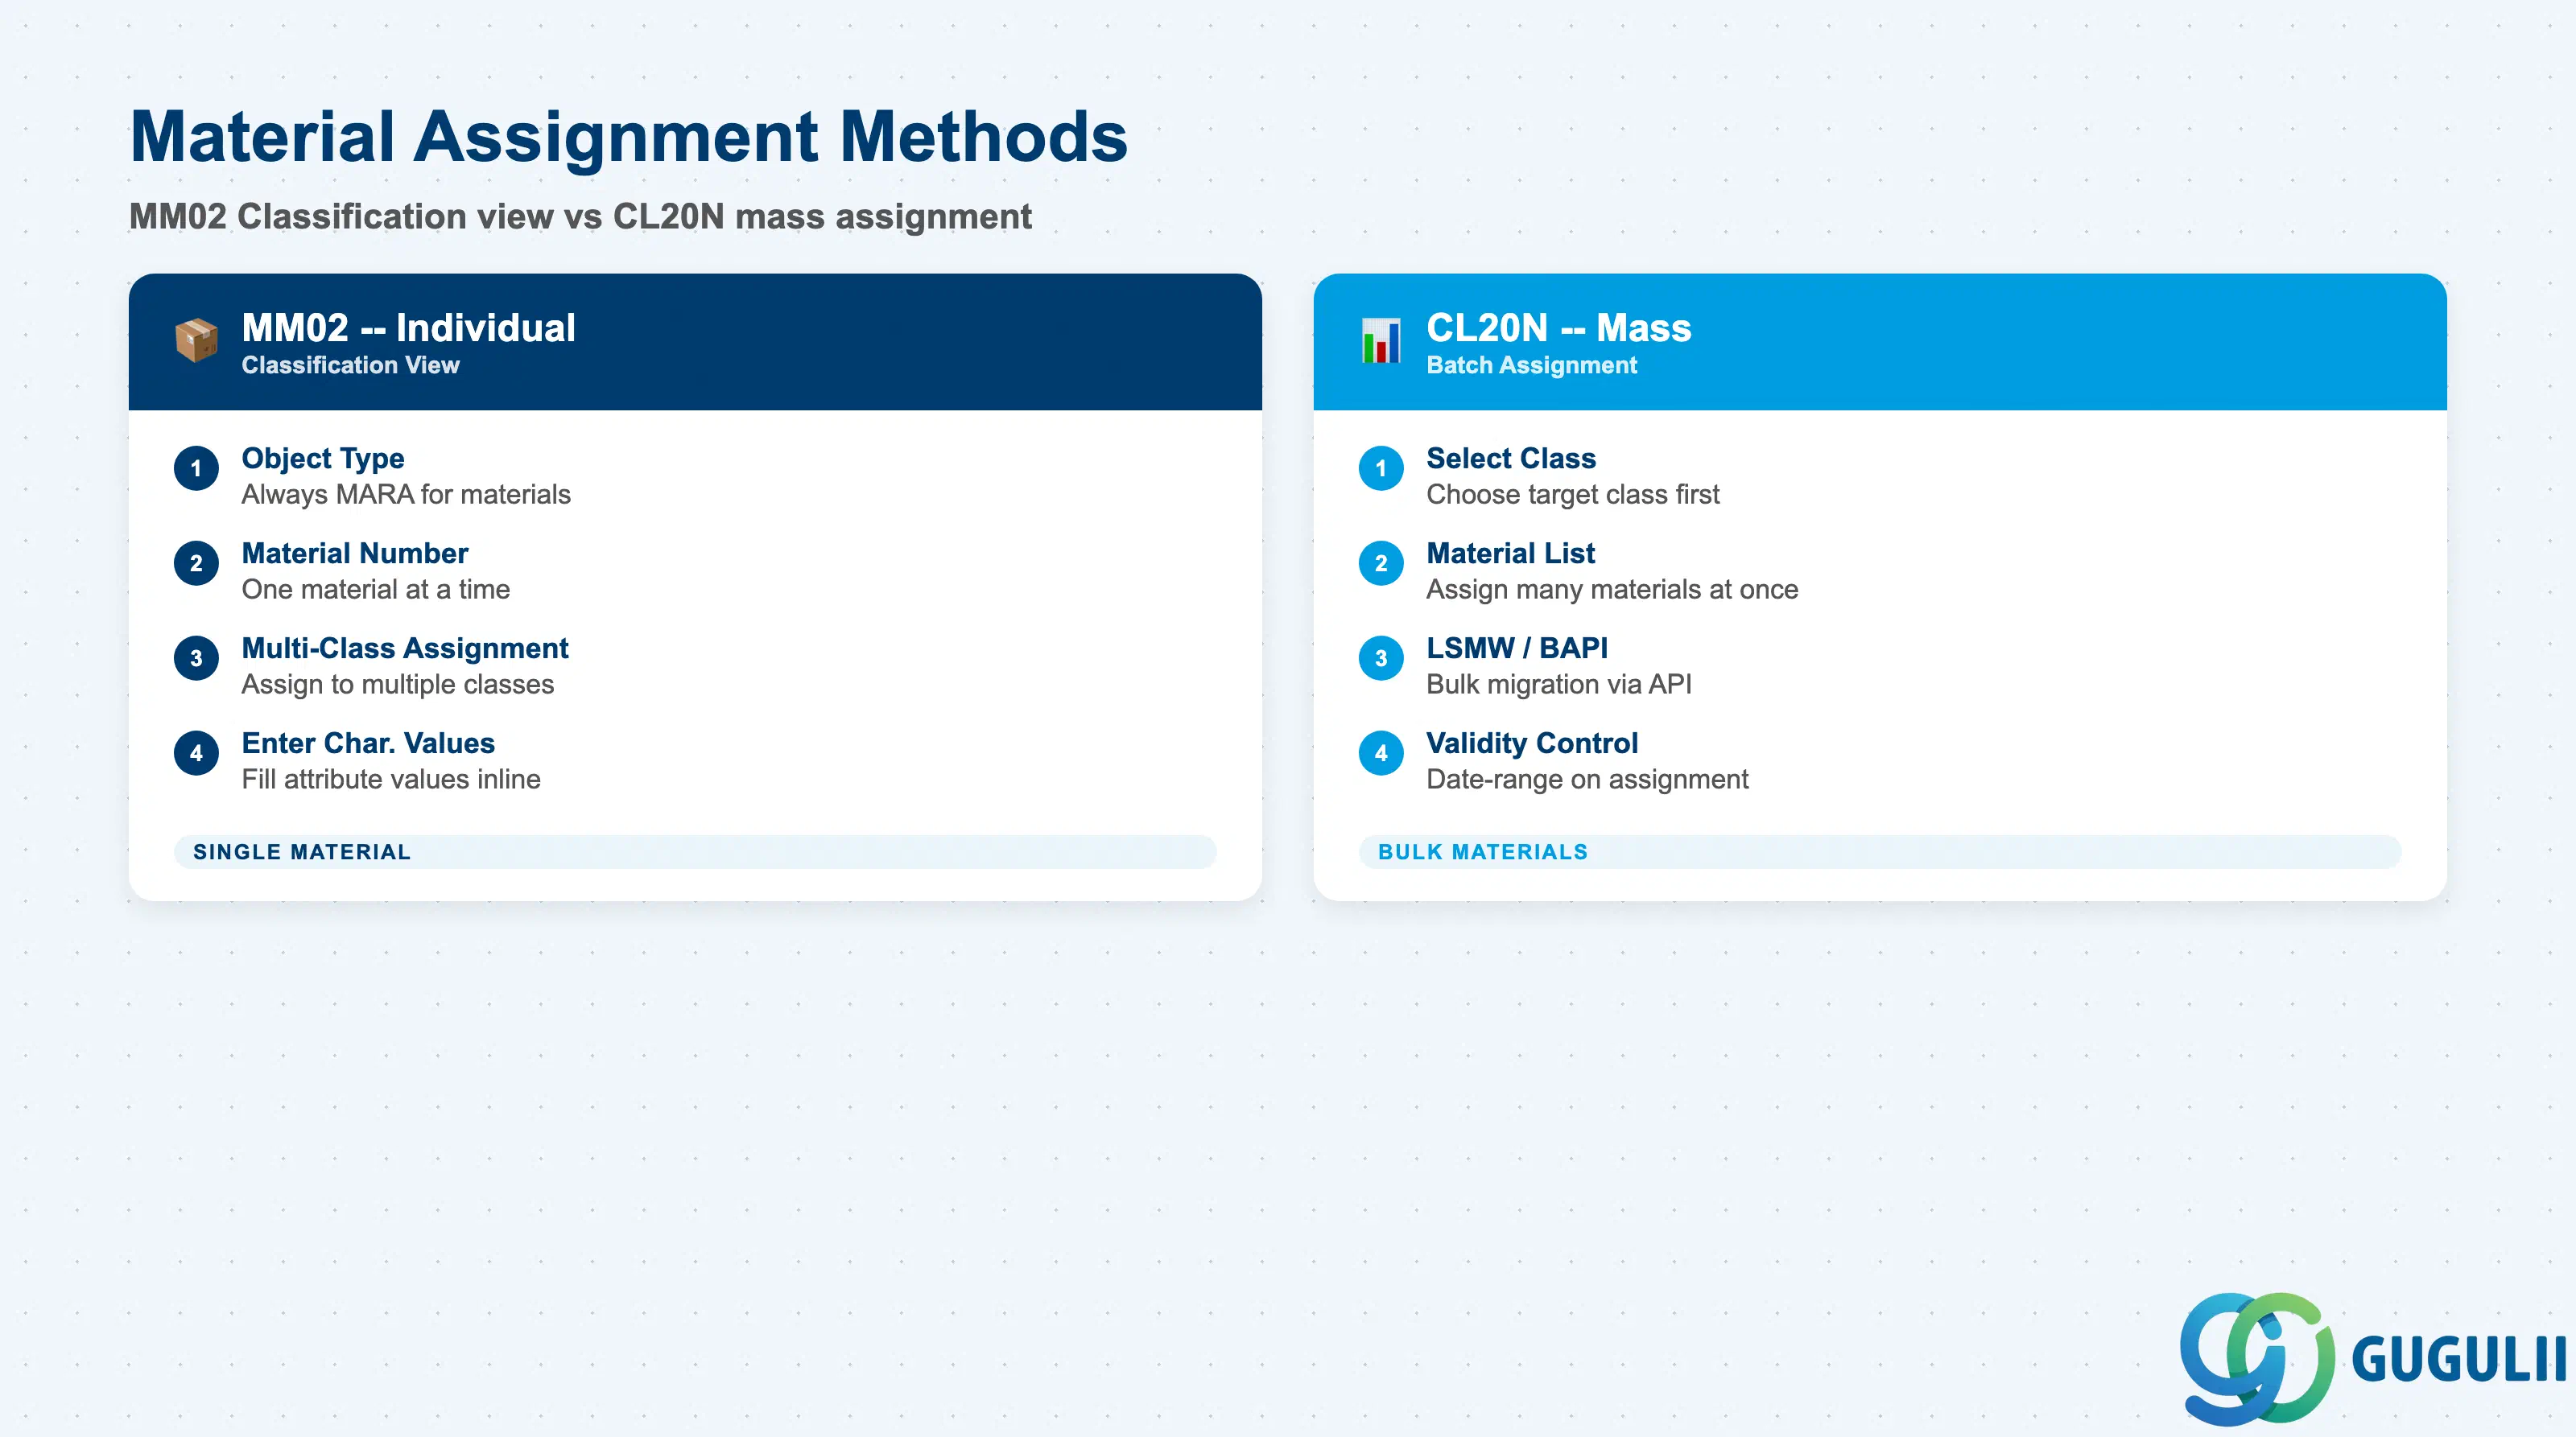Click the package box icon beside MM02
This screenshot has height=1437, width=2576.
point(196,341)
